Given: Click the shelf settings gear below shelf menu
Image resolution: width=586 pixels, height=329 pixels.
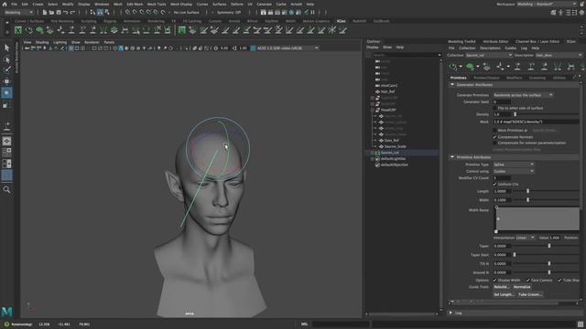Looking at the screenshot, I should click(x=7, y=33).
